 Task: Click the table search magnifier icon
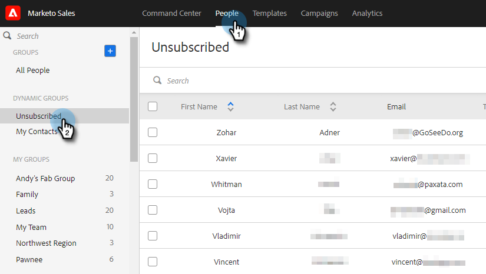click(x=157, y=81)
